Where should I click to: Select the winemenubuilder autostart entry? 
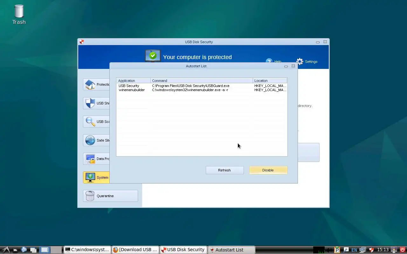pos(202,90)
